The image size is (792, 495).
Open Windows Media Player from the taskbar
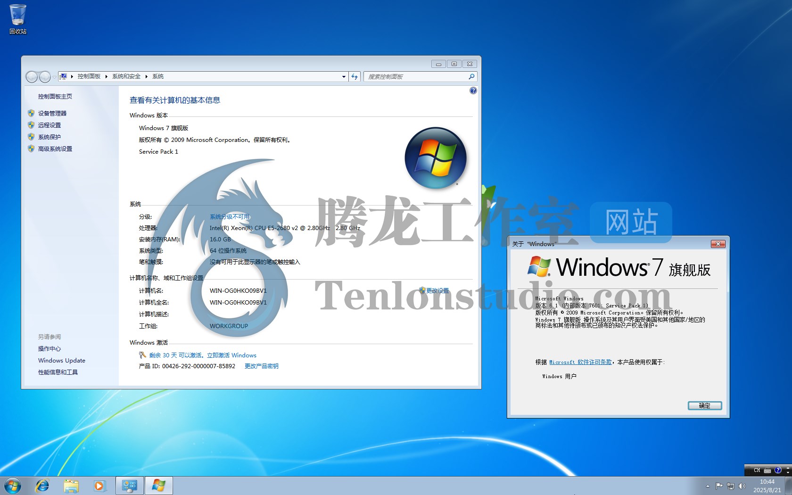point(99,486)
